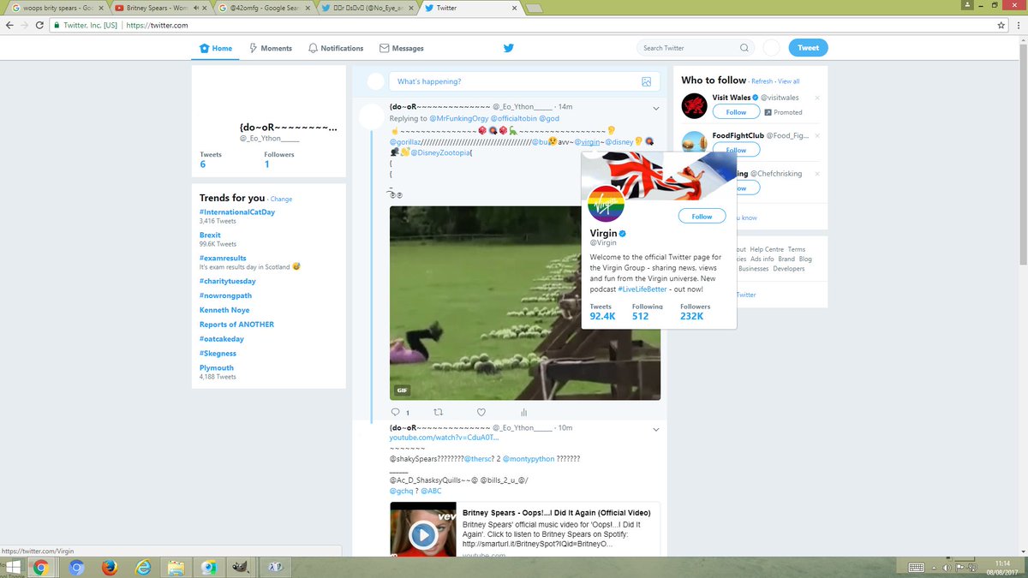Screen dimensions: 1028x578
Task: Click the @montypython mention
Action: pos(528,459)
